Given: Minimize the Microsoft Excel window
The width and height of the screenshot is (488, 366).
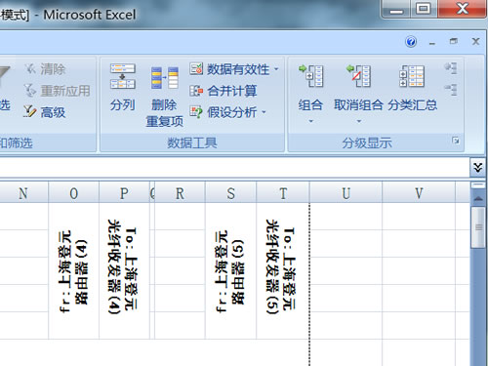Looking at the screenshot, I should click(396, 9).
